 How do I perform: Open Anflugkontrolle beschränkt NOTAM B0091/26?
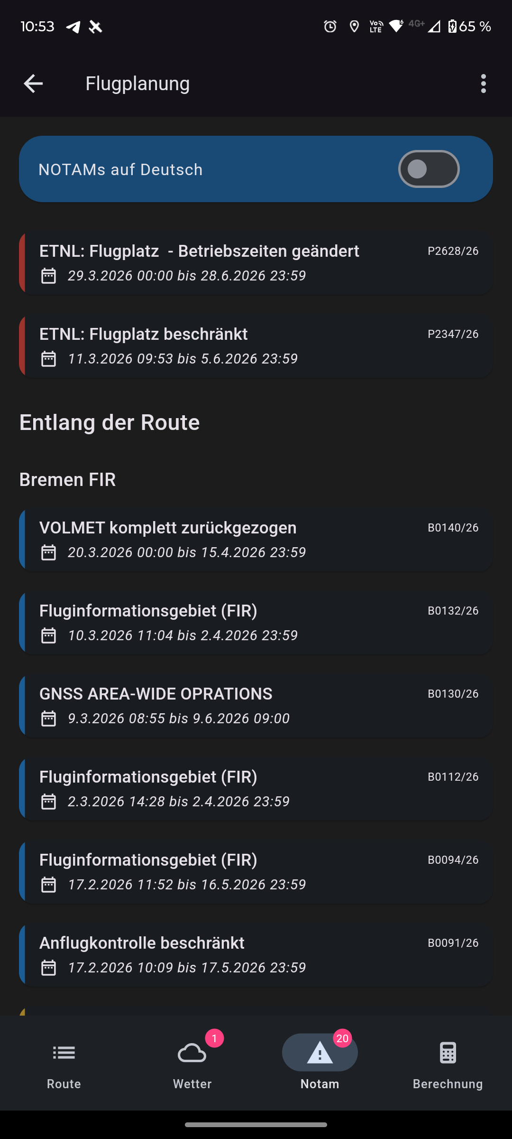click(256, 955)
